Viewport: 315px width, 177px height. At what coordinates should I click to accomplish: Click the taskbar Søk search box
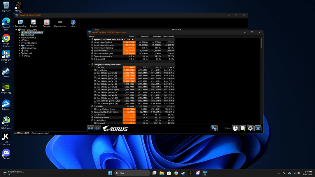click(x=132, y=173)
